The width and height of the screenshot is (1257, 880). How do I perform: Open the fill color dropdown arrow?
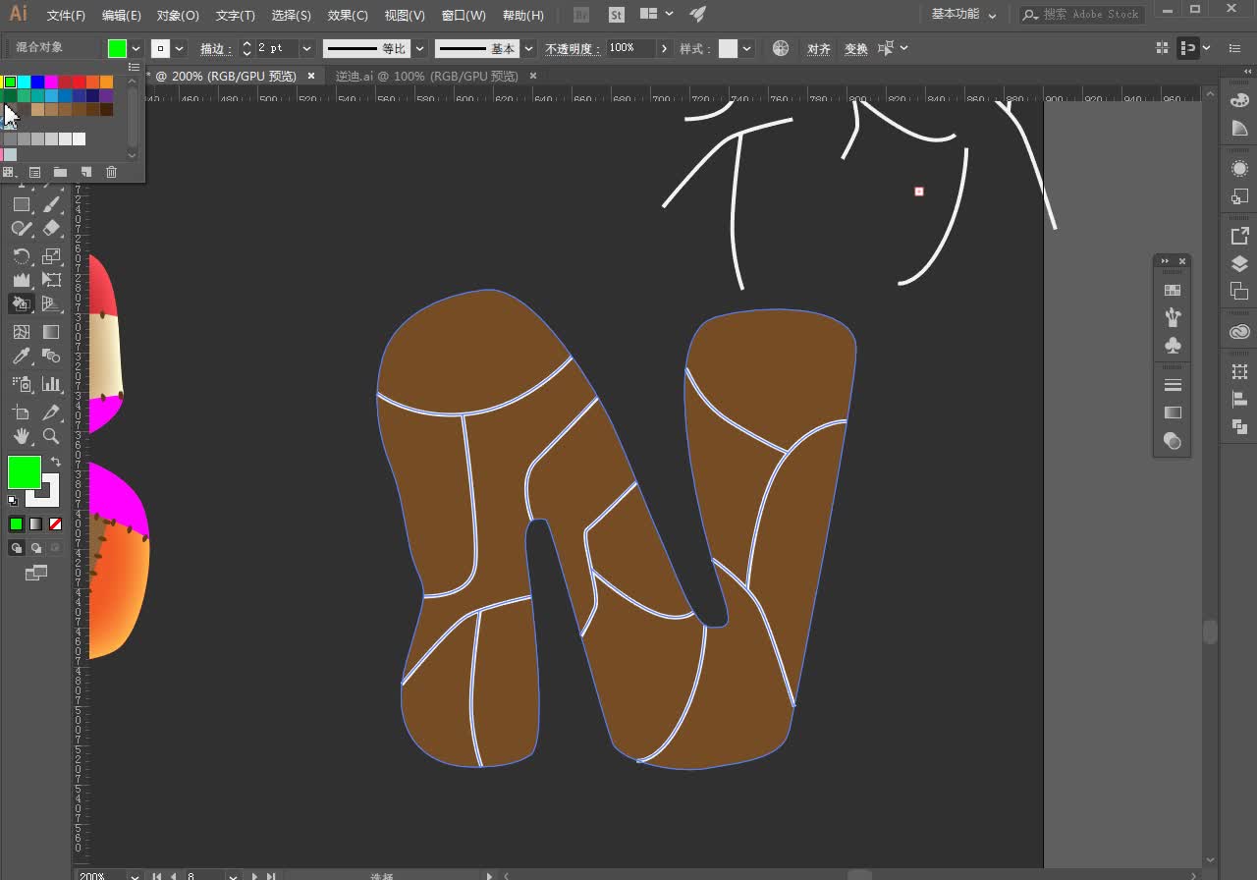pos(136,48)
